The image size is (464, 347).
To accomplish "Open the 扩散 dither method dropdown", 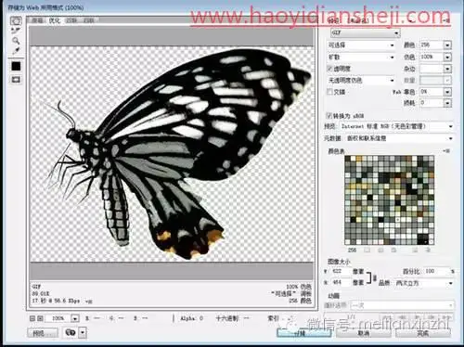I will point(361,57).
